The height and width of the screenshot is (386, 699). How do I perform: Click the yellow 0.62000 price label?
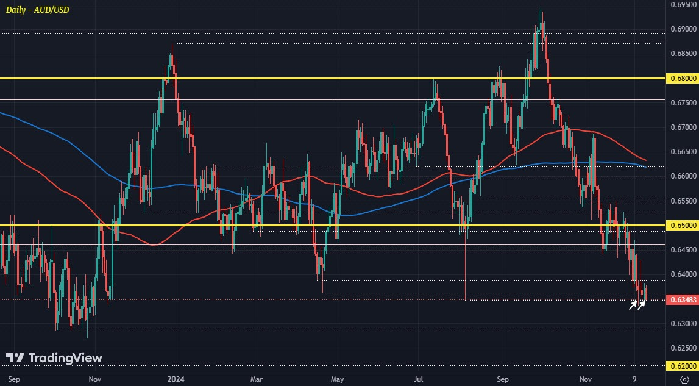(683, 366)
